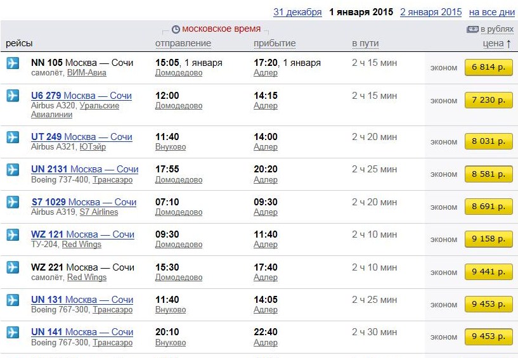The width and height of the screenshot is (518, 358).
Task: Click the airplane icon beside flight UN 141
Action: 13,332
